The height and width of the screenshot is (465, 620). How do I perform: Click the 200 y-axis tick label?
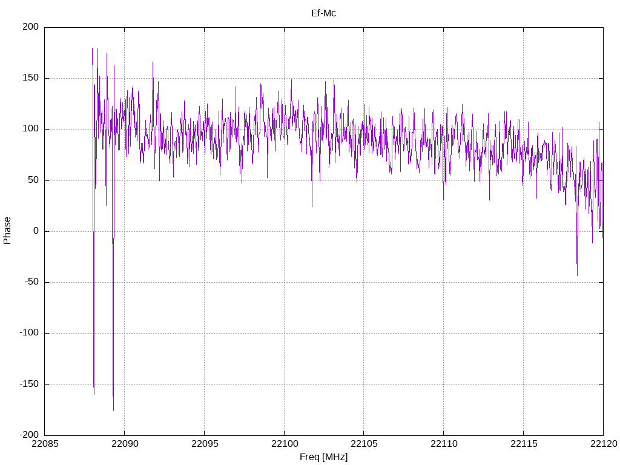31,27
